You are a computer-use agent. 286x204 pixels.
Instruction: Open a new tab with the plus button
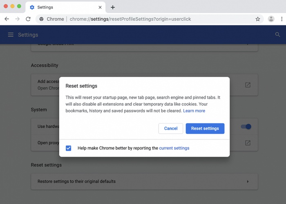point(113,7)
